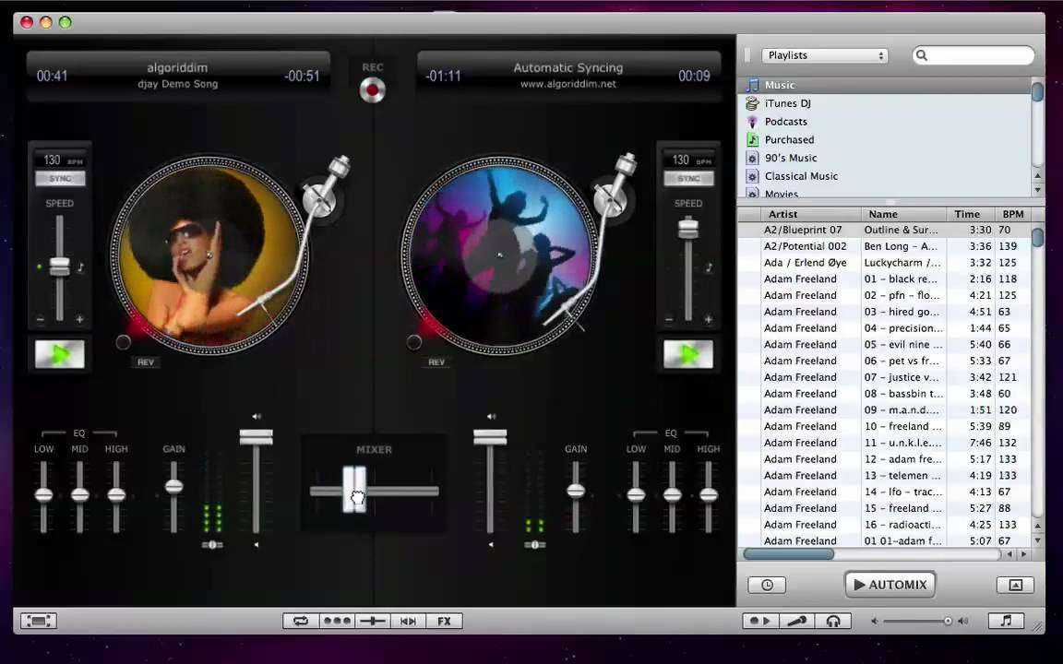Click the plus speed button on left deck
Viewport: 1063px width, 664px height.
[79, 319]
